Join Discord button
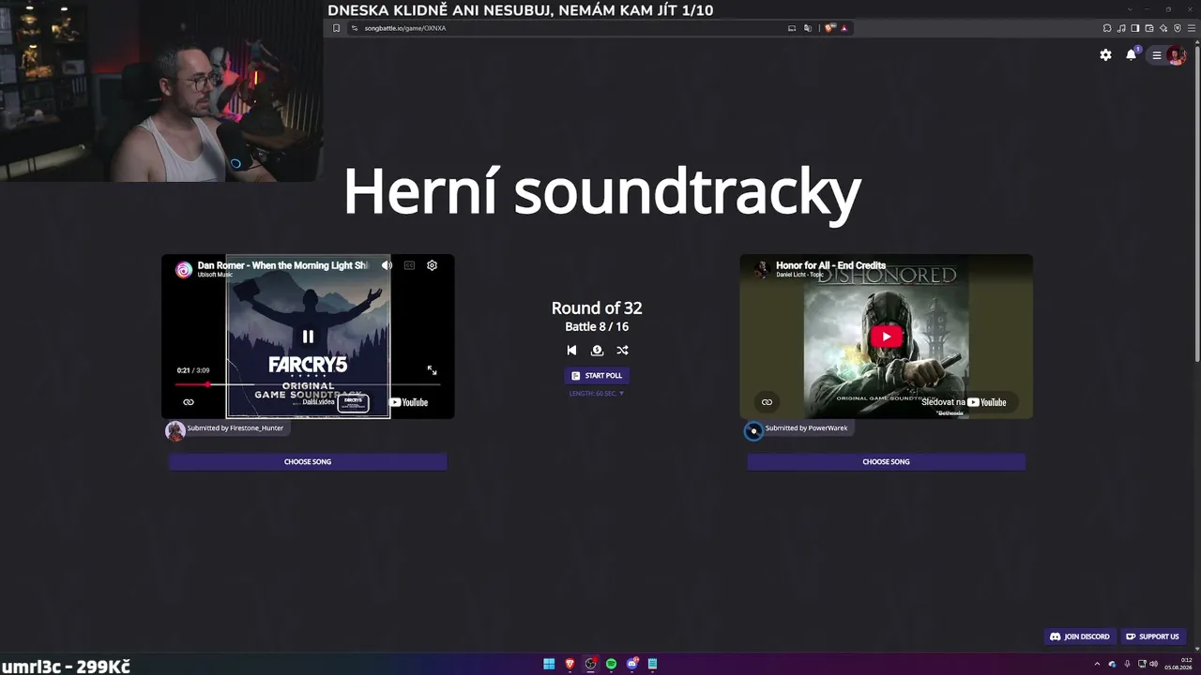 [x=1079, y=637]
